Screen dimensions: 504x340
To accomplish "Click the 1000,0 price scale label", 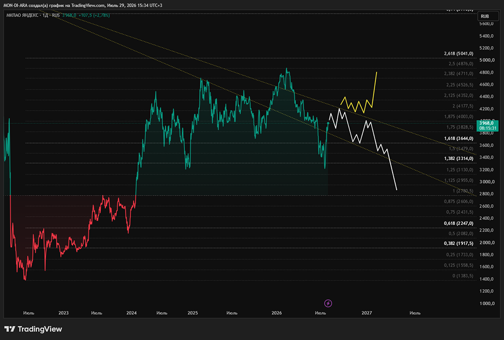I will pos(487,303).
